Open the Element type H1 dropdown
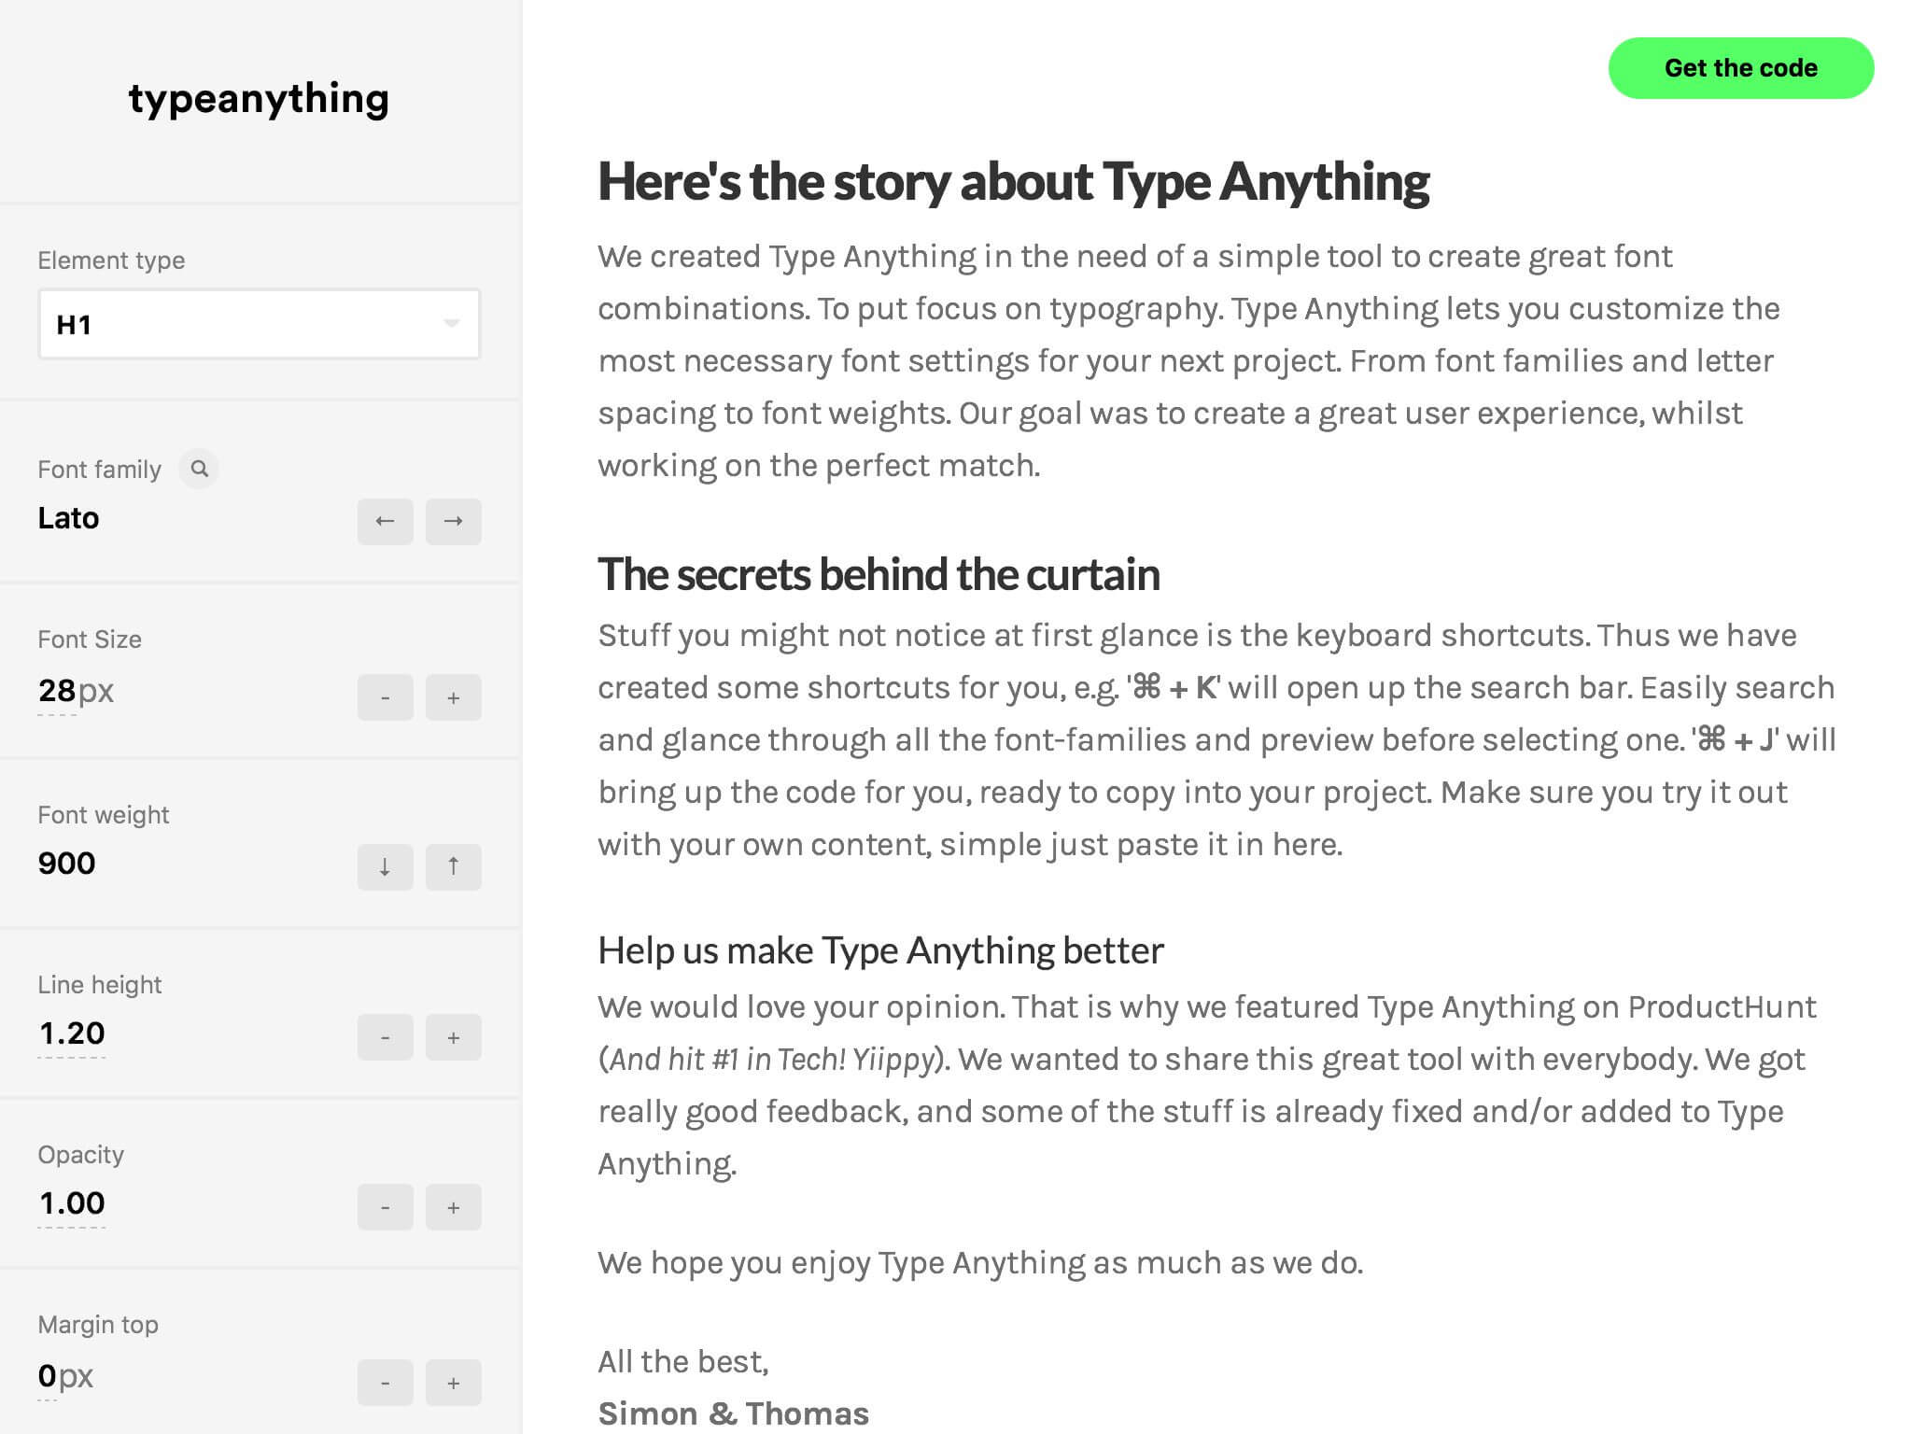Viewport: 1912px width, 1434px height. pos(259,324)
